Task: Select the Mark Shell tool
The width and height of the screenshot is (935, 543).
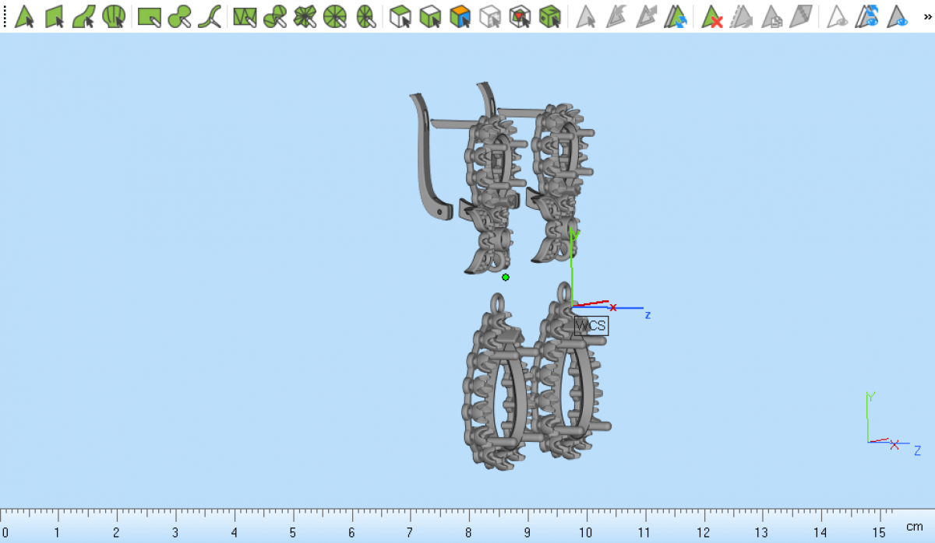Action: point(114,16)
